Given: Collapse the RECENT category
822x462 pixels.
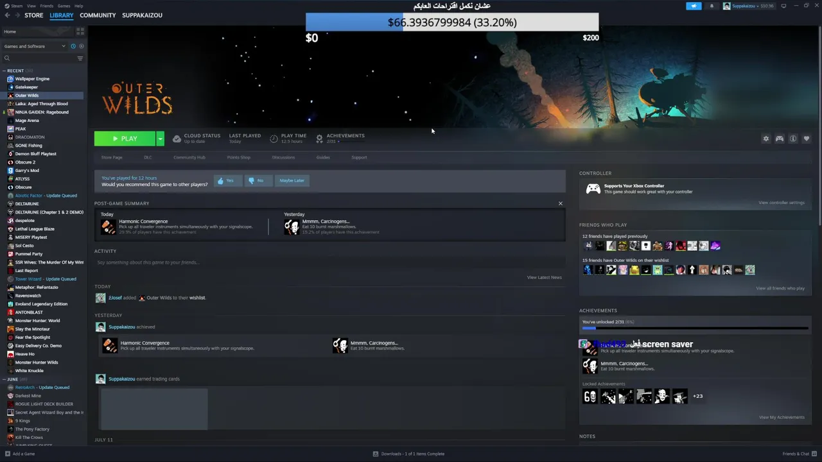Looking at the screenshot, I should tap(4, 71).
